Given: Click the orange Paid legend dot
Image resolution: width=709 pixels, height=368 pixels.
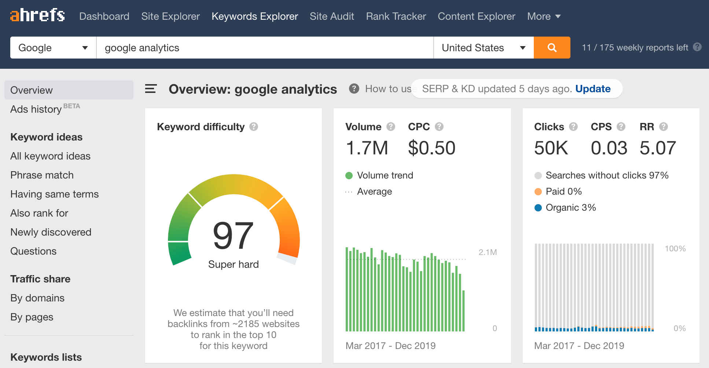Looking at the screenshot, I should point(538,192).
